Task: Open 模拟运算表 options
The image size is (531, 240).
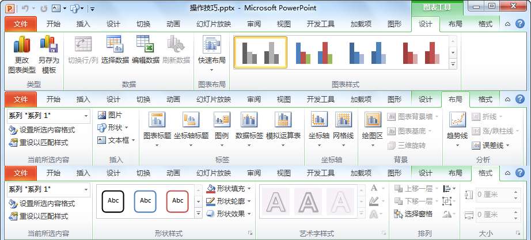Action: pos(283,129)
